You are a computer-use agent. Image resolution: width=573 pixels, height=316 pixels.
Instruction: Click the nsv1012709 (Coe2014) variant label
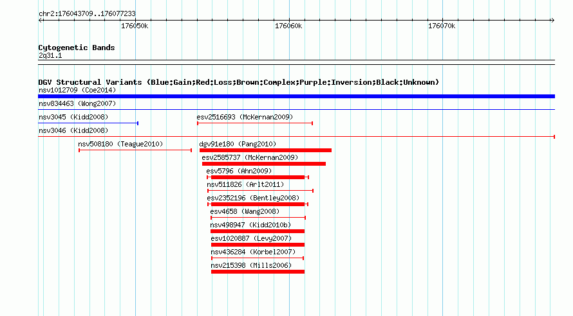tap(77, 90)
